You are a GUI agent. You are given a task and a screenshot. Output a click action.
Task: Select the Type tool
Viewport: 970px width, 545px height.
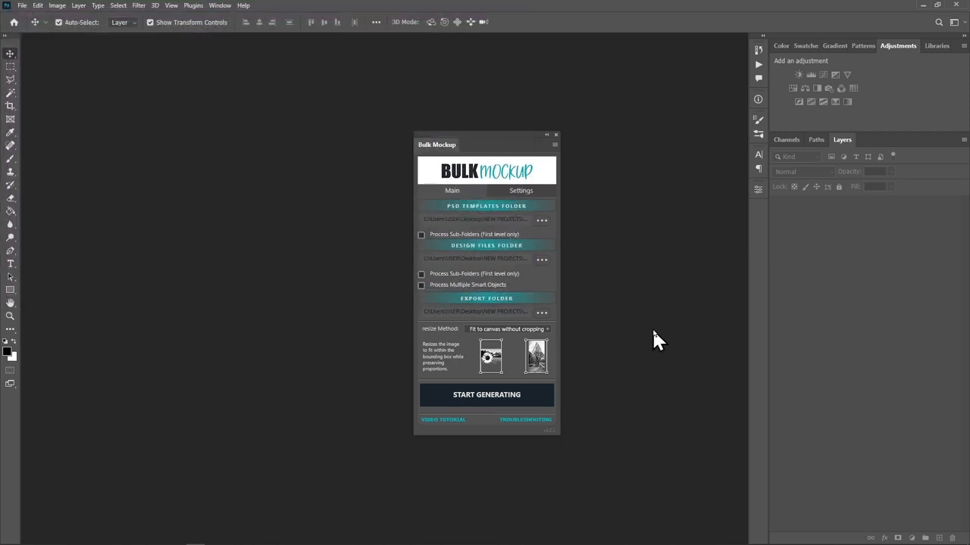(x=11, y=263)
